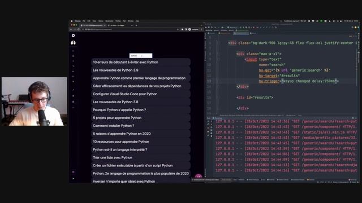Open 'Gérer efficacement les dépendances de vos projets Python'
The height and width of the screenshot is (203, 362).
pos(141,86)
